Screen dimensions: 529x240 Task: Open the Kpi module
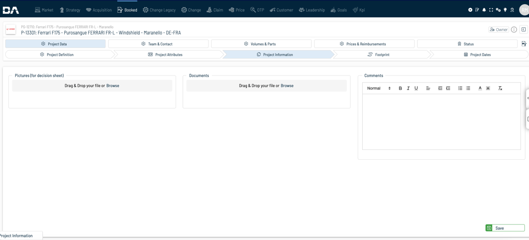coord(359,10)
